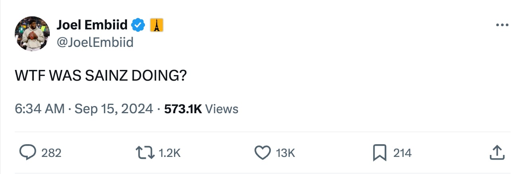Repost using the arrows icon
Image resolution: width=524 pixels, height=174 pixels.
(146, 153)
